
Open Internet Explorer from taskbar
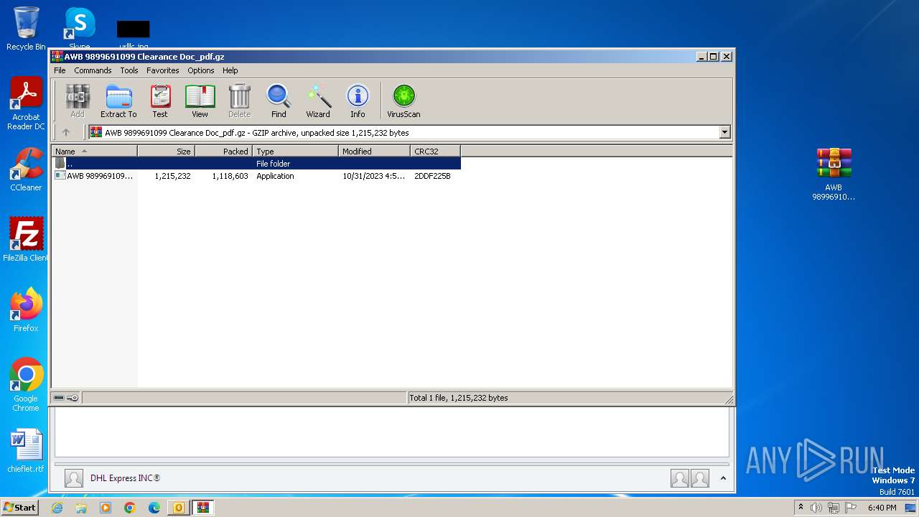[x=57, y=508]
